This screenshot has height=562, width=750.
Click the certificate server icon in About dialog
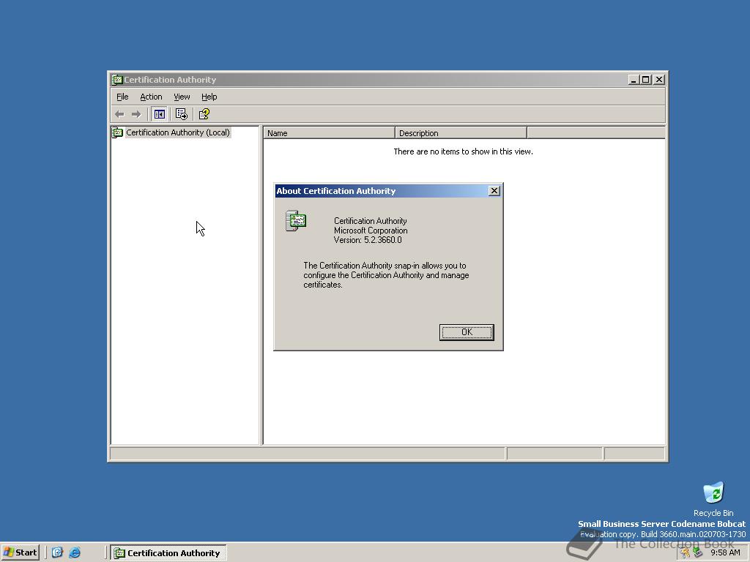(296, 221)
